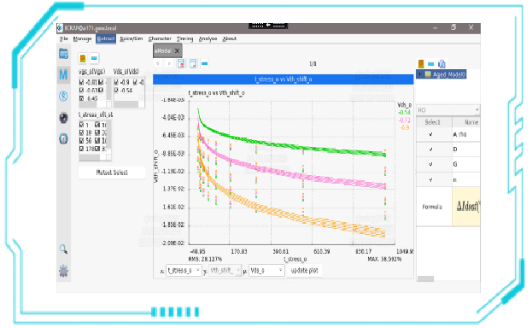Image resolution: width=532 pixels, height=328 pixels.
Task: Click the magnifier search icon in sidebar
Action: 63,249
